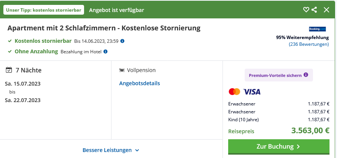Click the Booking.com logo
The image size is (337, 158).
coord(317,29)
